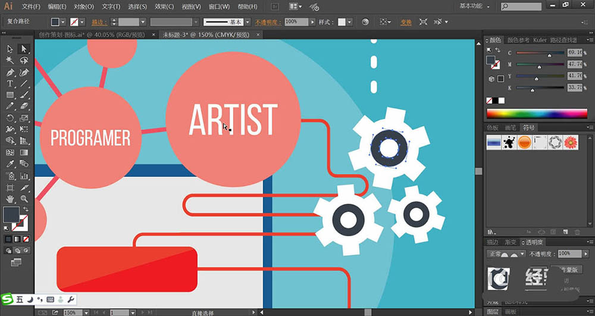Enable Draw Inside mode
595x316 pixels.
pyautogui.click(x=26, y=251)
